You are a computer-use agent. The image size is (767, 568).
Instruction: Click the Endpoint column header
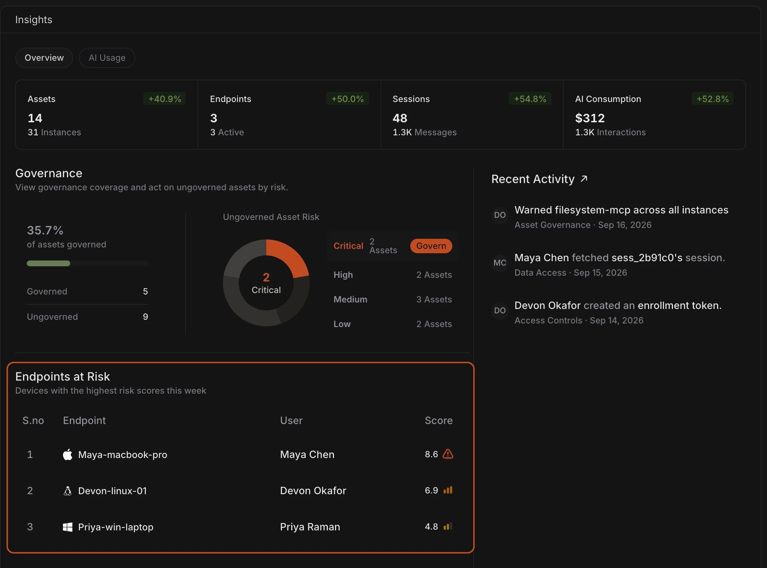(x=84, y=420)
